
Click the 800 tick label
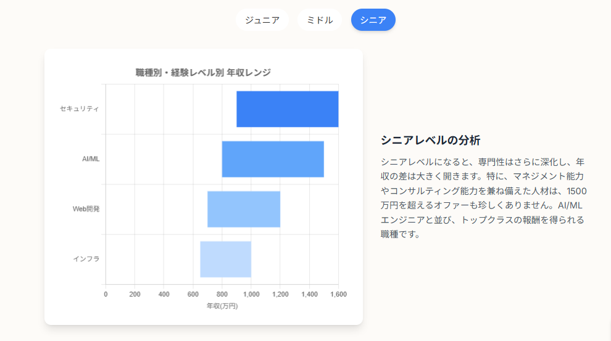pos(222,294)
